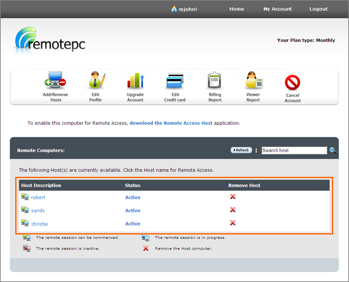Viewport: 349px width, 282px height.
Task: Connect to host christie
Action: point(39,224)
